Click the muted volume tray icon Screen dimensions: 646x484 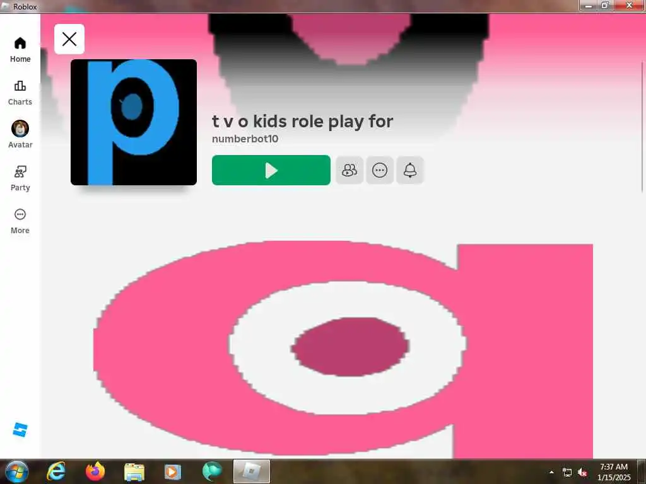click(x=582, y=473)
